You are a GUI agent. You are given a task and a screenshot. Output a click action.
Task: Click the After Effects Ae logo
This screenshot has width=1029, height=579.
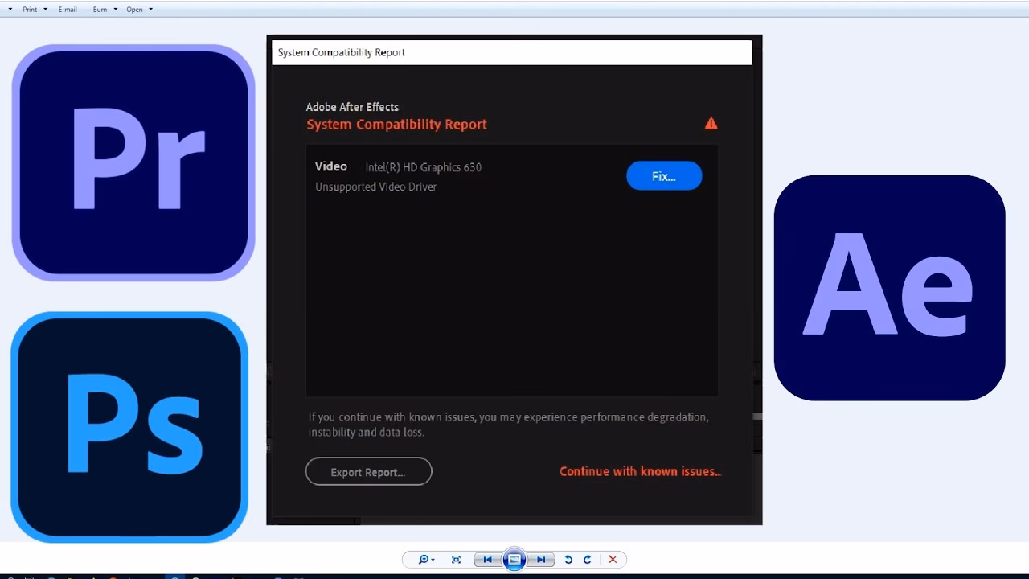click(x=889, y=288)
